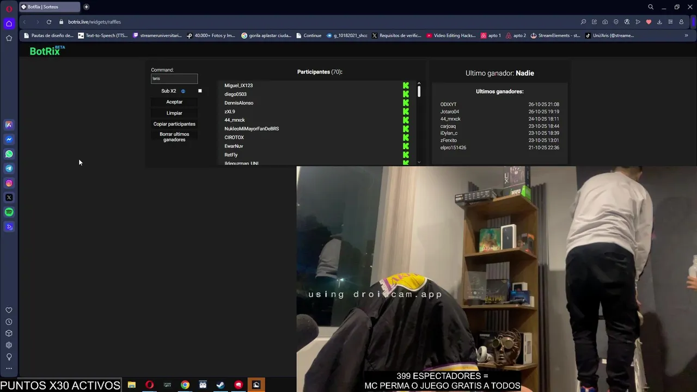Select participant NukleoMiMayorFanDeBRS
The height and width of the screenshot is (392, 697).
(252, 129)
